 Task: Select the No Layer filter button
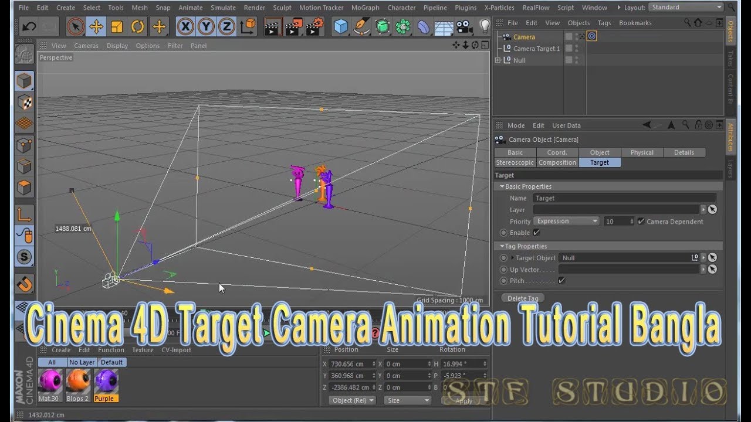point(82,362)
